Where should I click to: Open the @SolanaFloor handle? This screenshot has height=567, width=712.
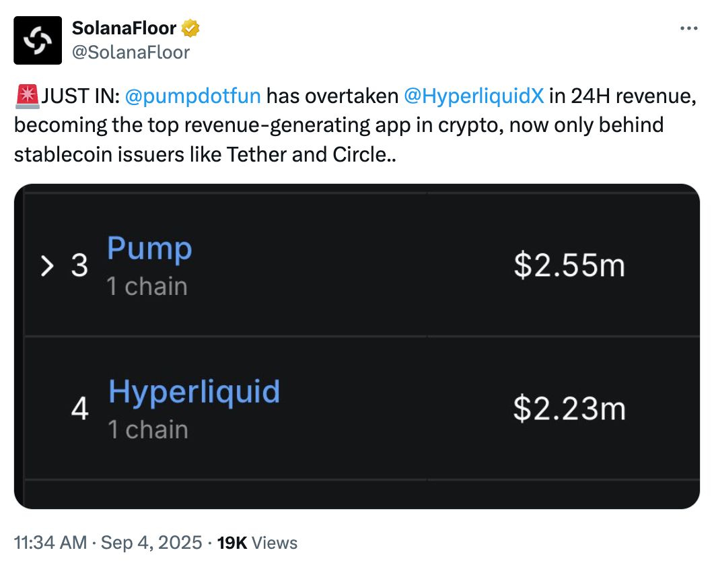[x=131, y=53]
